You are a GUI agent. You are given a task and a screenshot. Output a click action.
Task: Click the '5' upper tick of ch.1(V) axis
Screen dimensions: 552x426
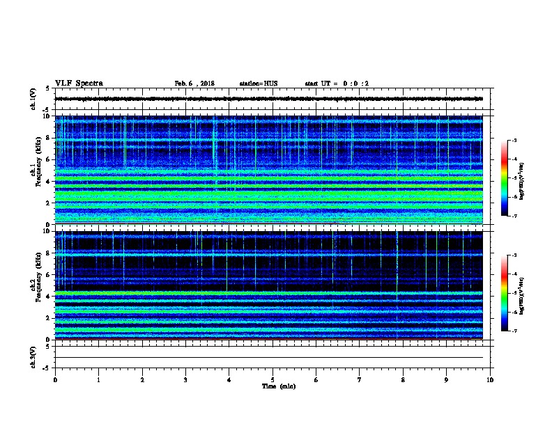[47, 88]
